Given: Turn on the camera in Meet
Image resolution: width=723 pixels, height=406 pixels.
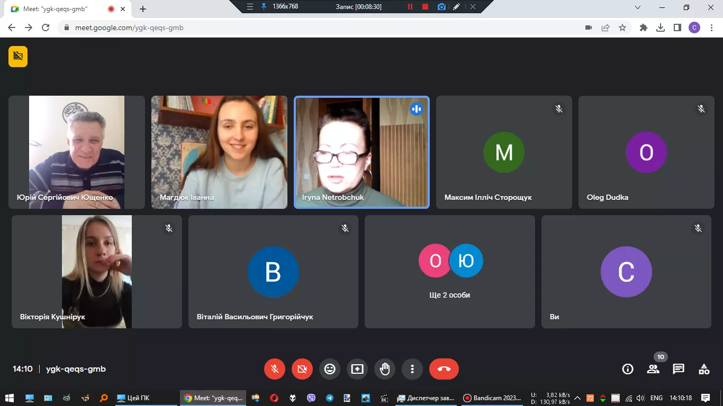Looking at the screenshot, I should coord(302,369).
